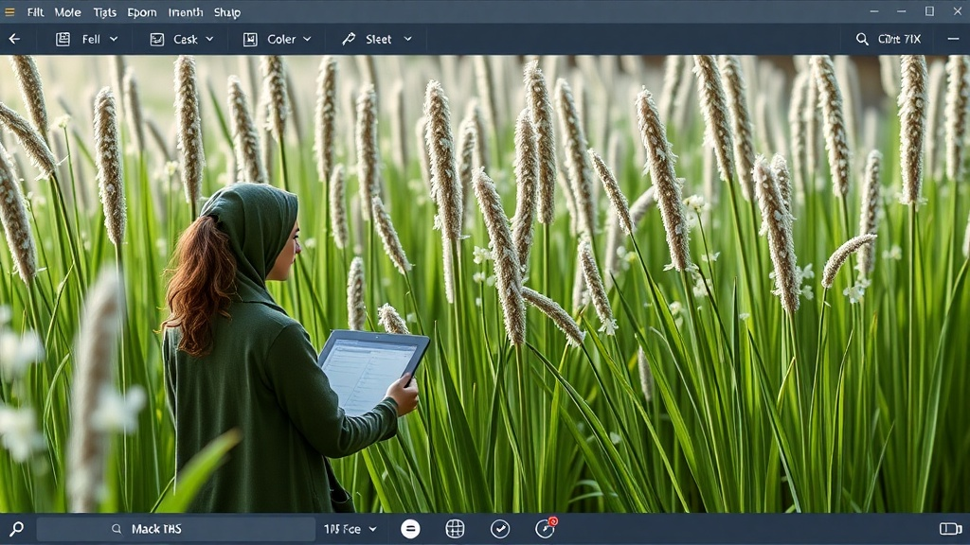Toggle the circled checkmark icon
Viewport: 970px width, 545px height.
click(500, 529)
